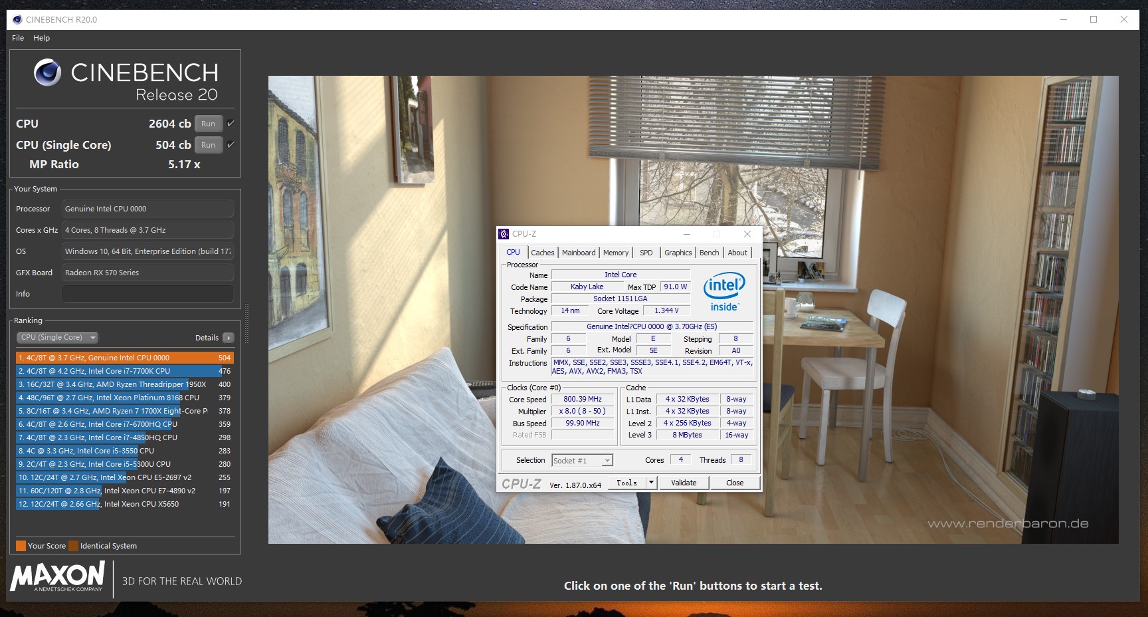1148x617 pixels.
Task: Select ranking row 9 Intel Core i5-5300U
Action: [125, 464]
